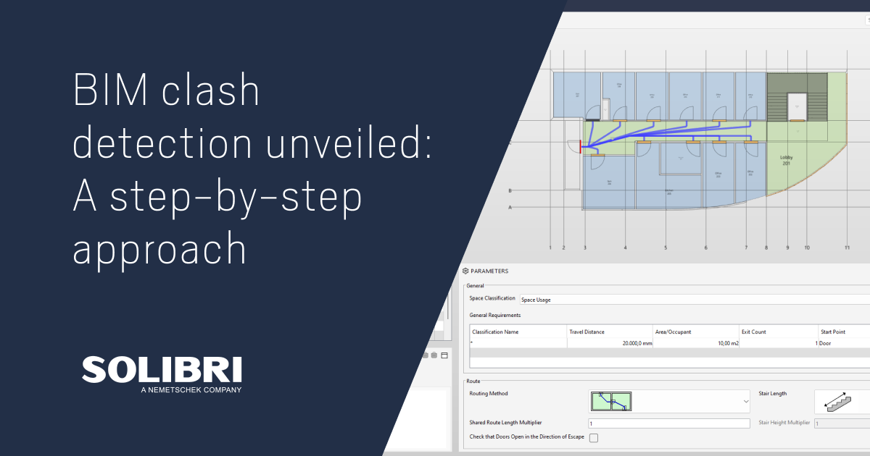Screen dimensions: 870x456
Task: Click the Lobby 201 space in floor plan
Action: click(785, 159)
